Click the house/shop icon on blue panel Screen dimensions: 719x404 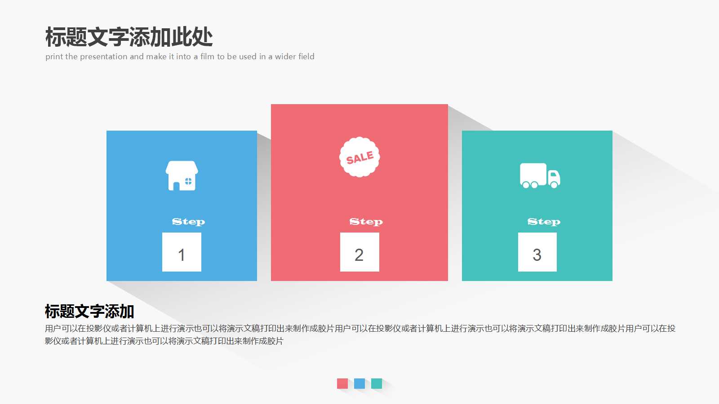coord(182,175)
